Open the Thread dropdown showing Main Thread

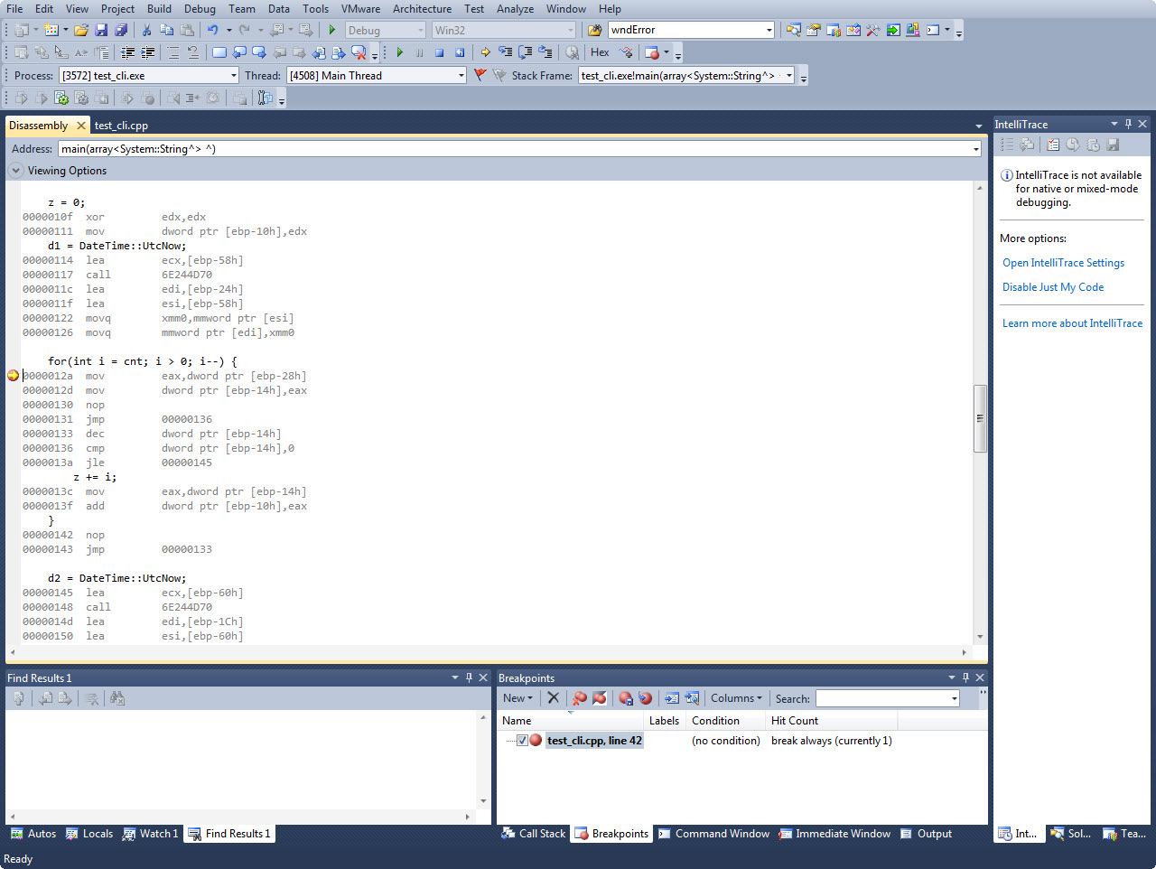click(x=461, y=76)
